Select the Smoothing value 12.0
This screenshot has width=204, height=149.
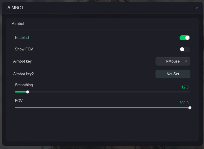tap(185, 87)
